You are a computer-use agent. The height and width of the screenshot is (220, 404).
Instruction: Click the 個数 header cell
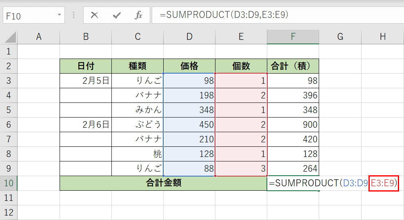point(241,66)
